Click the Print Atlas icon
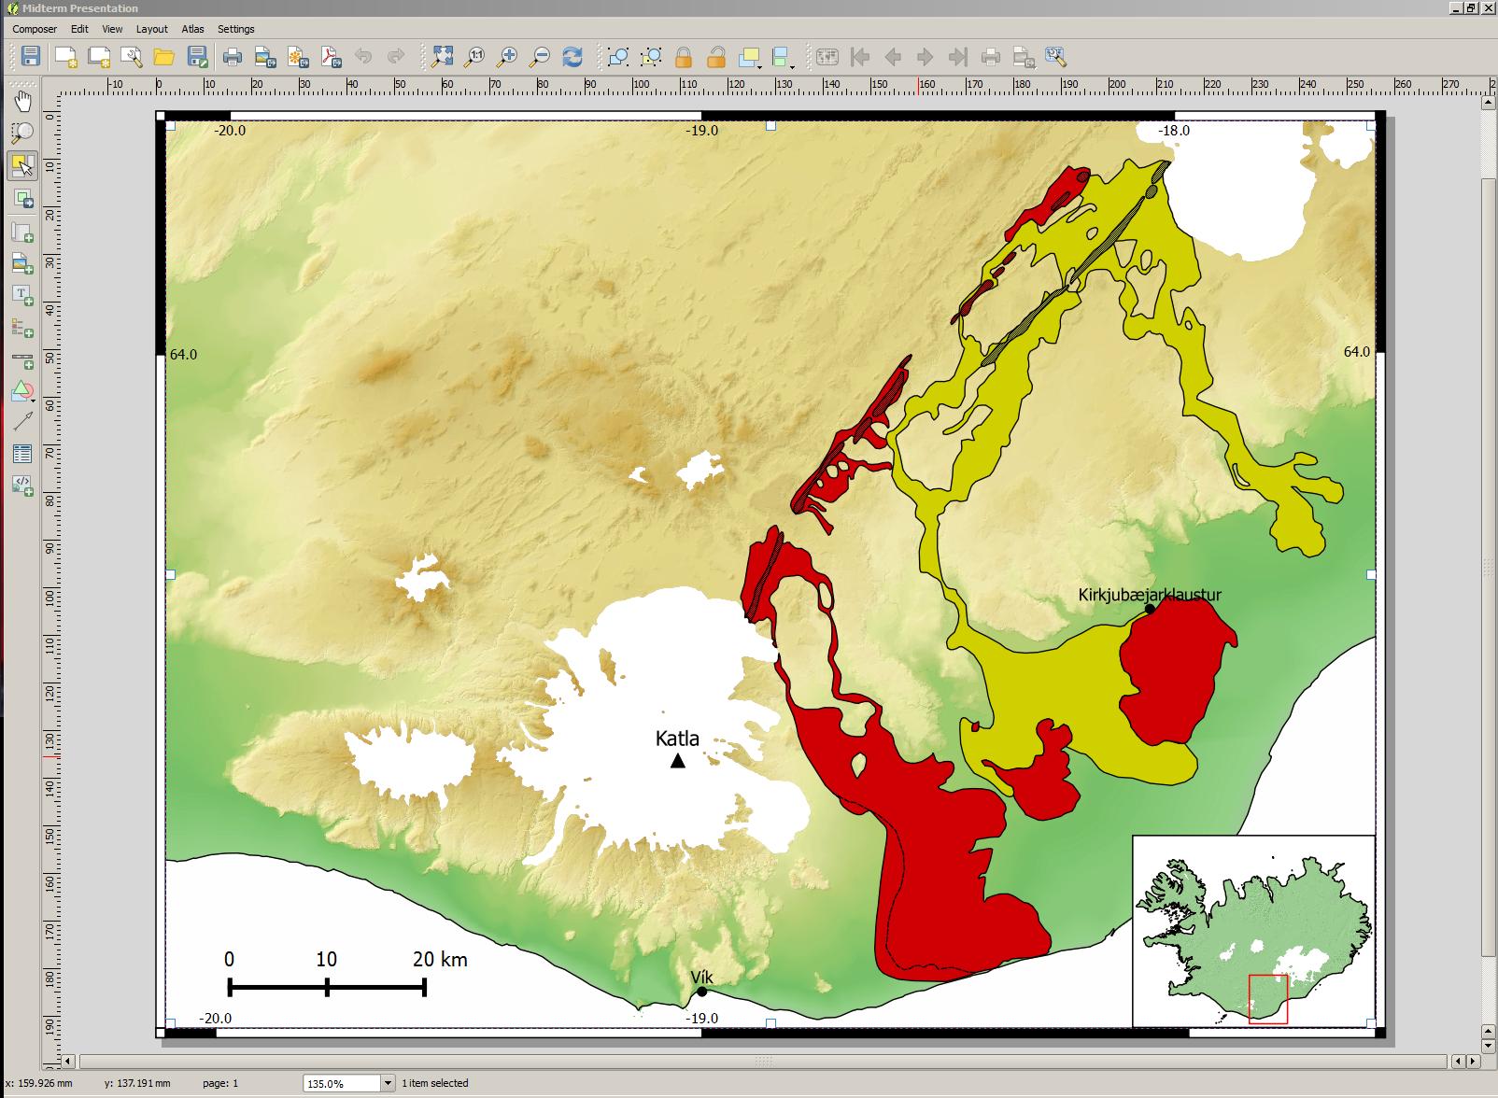The image size is (1498, 1098). click(x=991, y=57)
